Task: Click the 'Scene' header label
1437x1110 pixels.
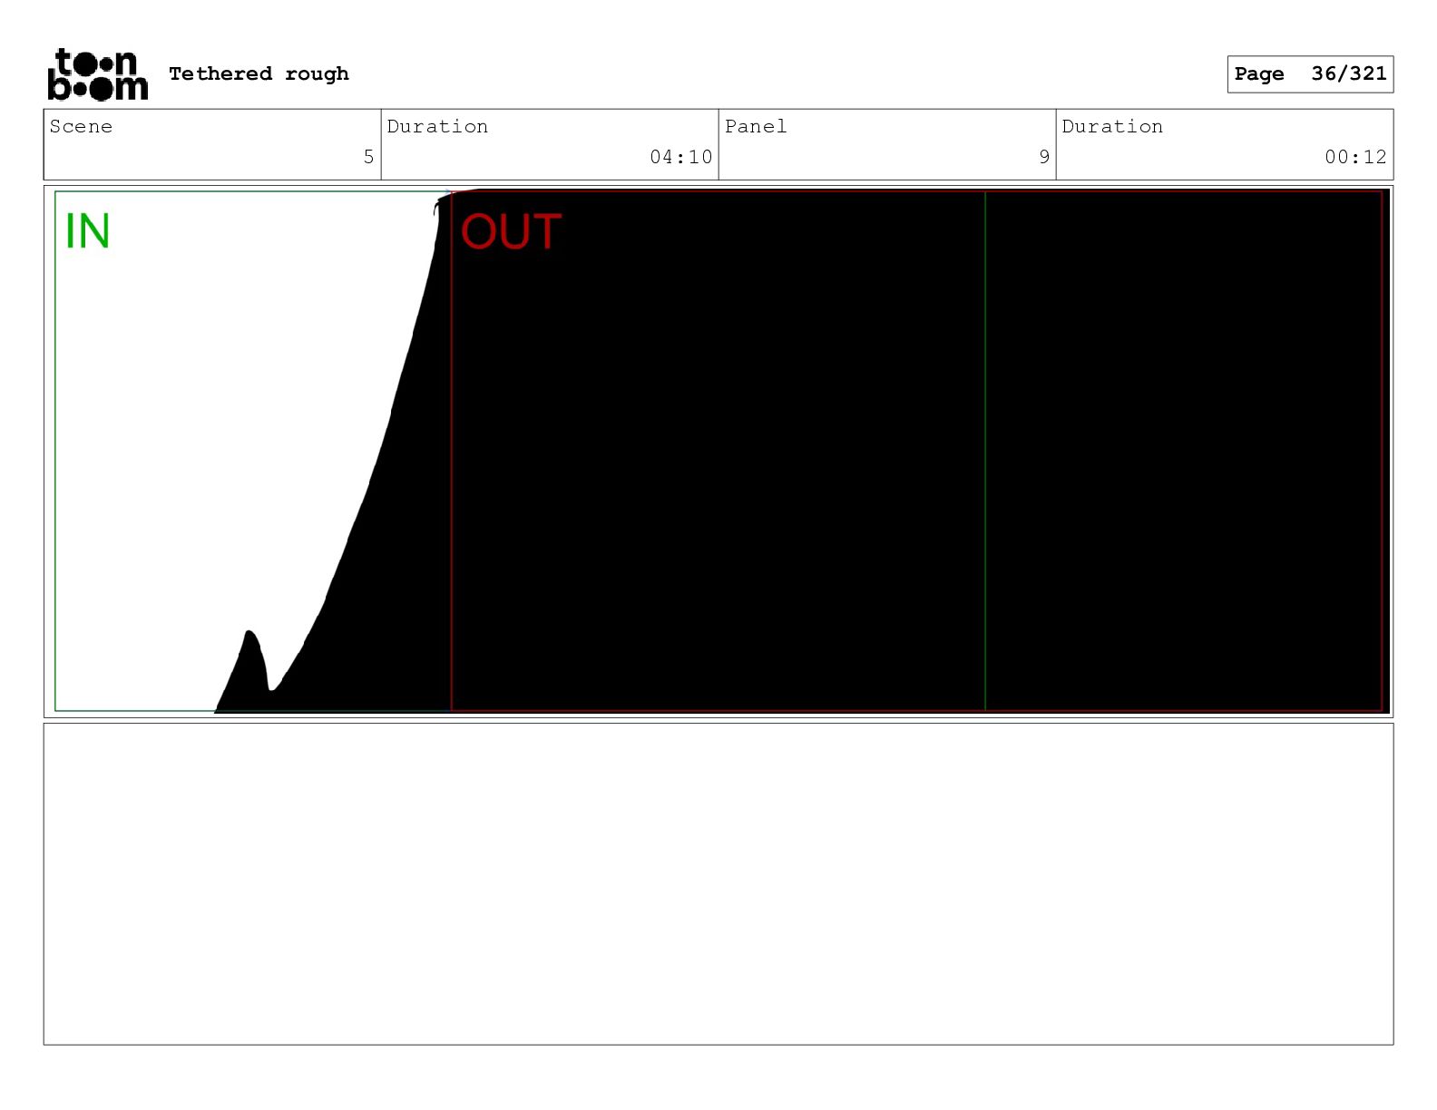Action: pos(81,126)
